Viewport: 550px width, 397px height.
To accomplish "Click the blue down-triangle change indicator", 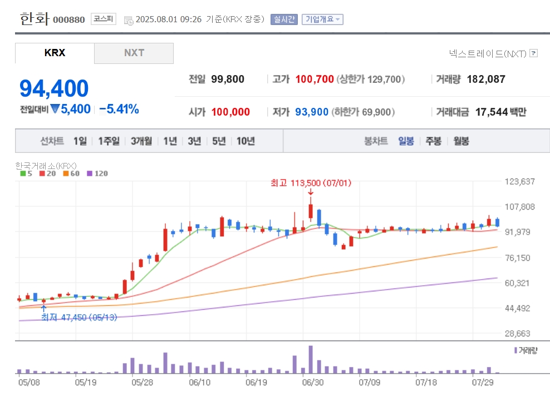I will coord(55,109).
